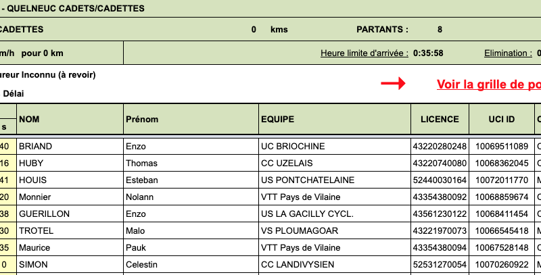Click the CC LANDIVYSIEN team cell
The width and height of the screenshot is (541, 275).
pos(298,265)
